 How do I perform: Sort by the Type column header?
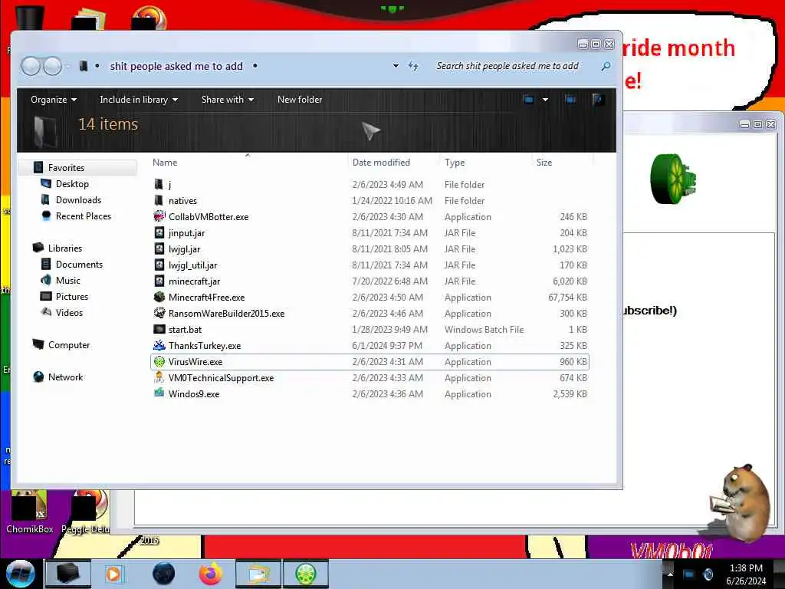click(455, 163)
